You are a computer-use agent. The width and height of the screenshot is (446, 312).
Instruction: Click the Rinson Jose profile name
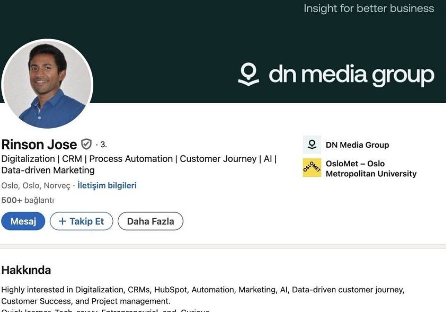point(39,144)
